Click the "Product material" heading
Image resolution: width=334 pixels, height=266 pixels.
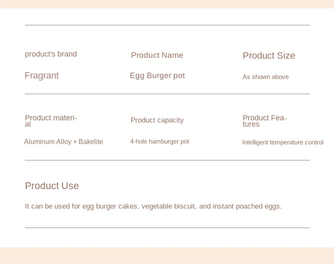tap(51, 121)
